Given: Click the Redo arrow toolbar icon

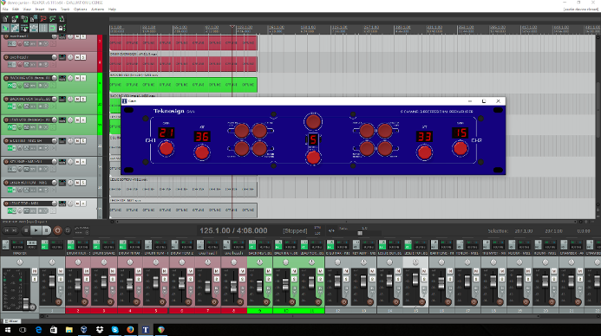Looking at the screenshot, I should click(52, 19).
